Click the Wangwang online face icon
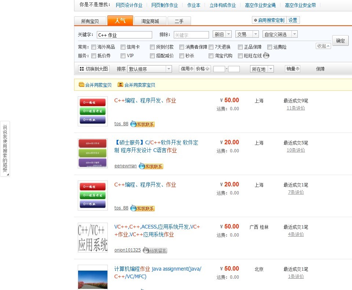Viewport: 352px width, 290px height. [x=266, y=55]
